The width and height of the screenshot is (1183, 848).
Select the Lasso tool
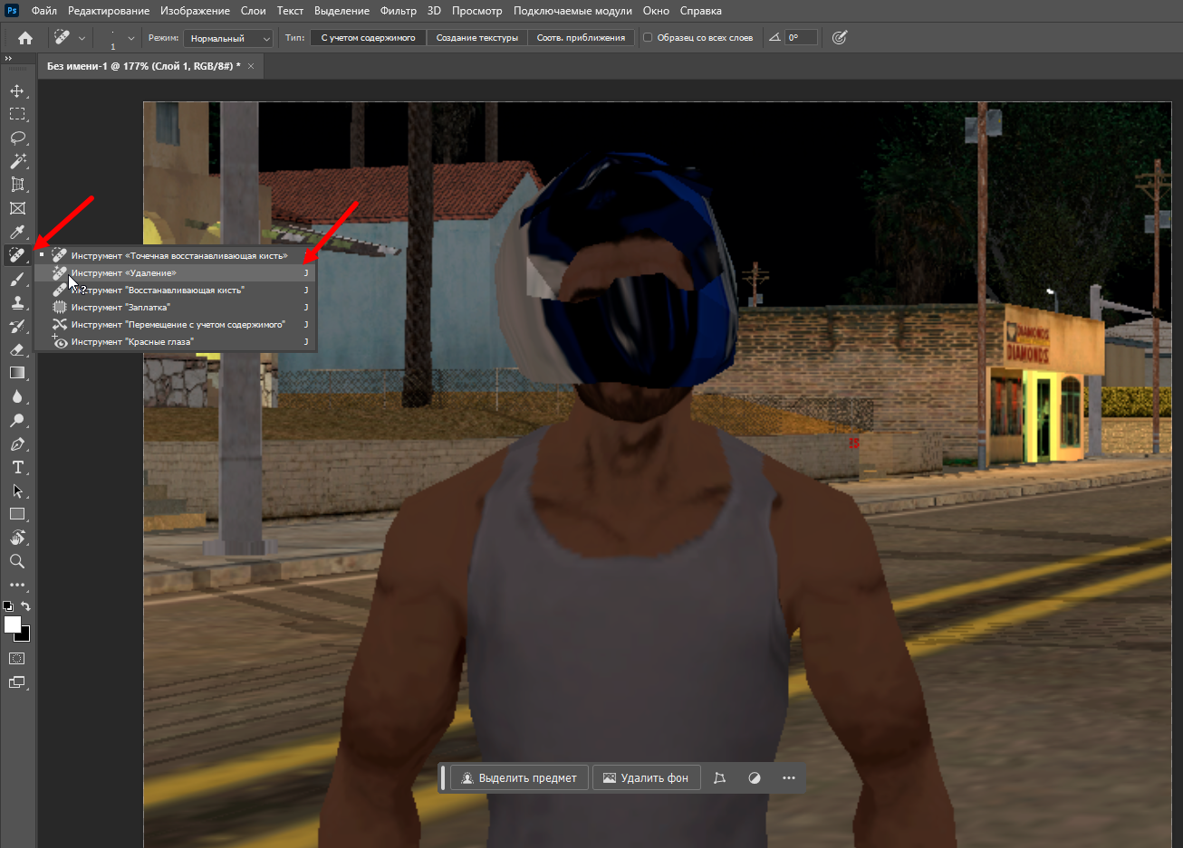pos(17,138)
